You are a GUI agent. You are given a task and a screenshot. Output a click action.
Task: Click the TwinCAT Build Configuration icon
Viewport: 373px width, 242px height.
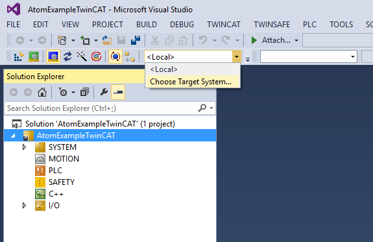coord(19,56)
